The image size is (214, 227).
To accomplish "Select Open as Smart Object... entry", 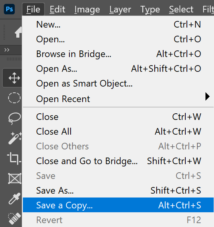I will (x=118, y=83).
